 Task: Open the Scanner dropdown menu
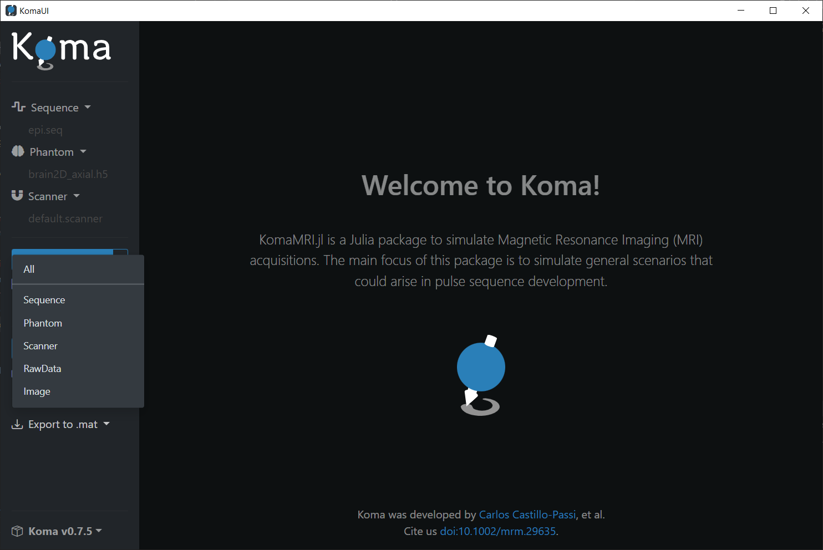(x=77, y=196)
